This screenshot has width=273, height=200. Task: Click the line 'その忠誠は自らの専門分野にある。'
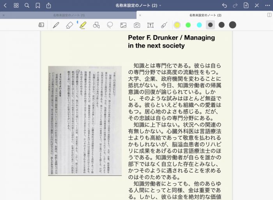[x=171, y=118]
